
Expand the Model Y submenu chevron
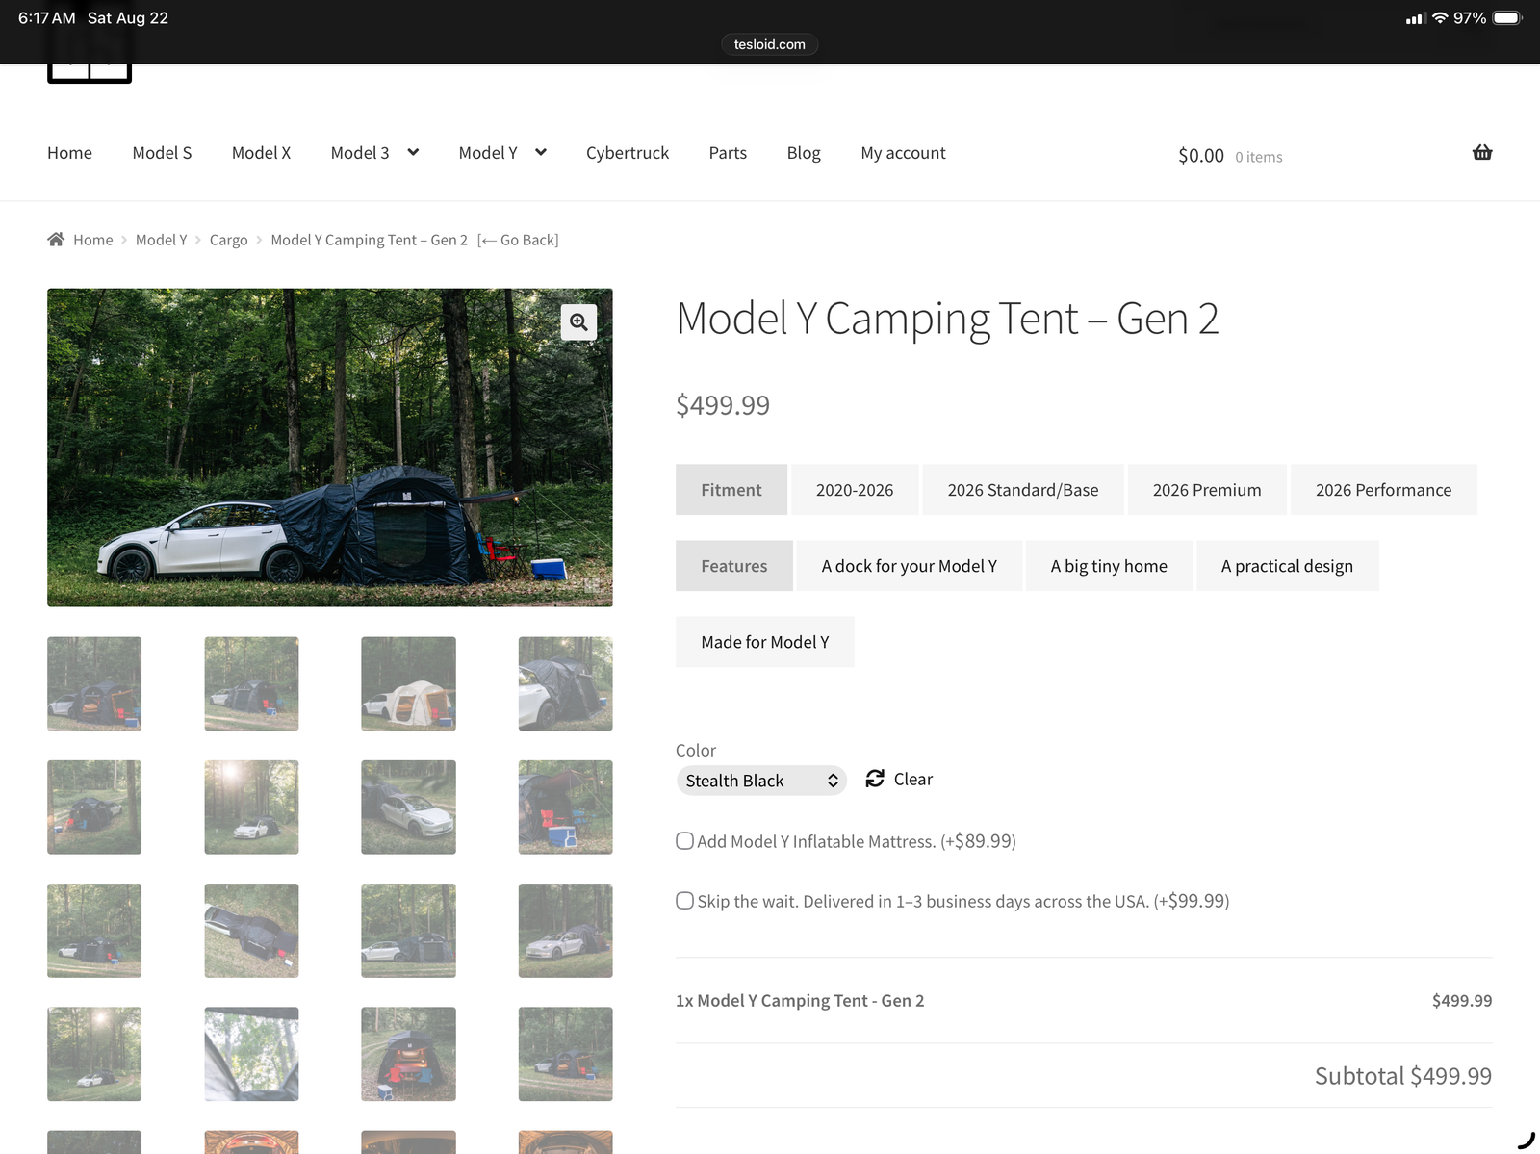541,152
